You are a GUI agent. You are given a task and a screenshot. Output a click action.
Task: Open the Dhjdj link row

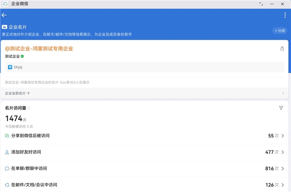click(x=145, y=67)
